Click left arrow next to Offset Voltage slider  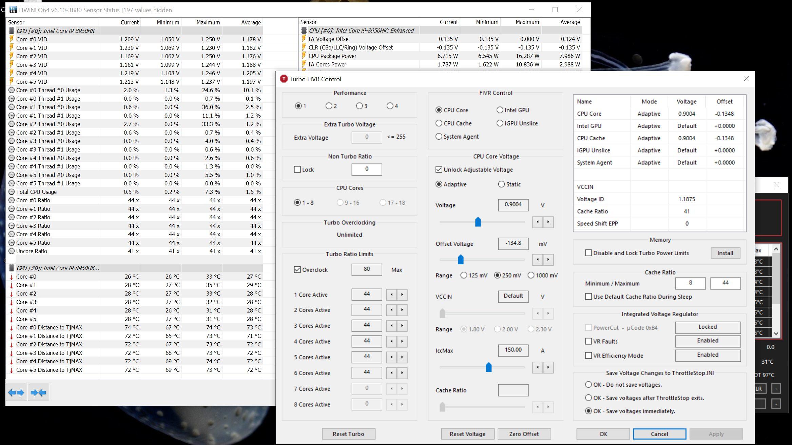pos(538,260)
